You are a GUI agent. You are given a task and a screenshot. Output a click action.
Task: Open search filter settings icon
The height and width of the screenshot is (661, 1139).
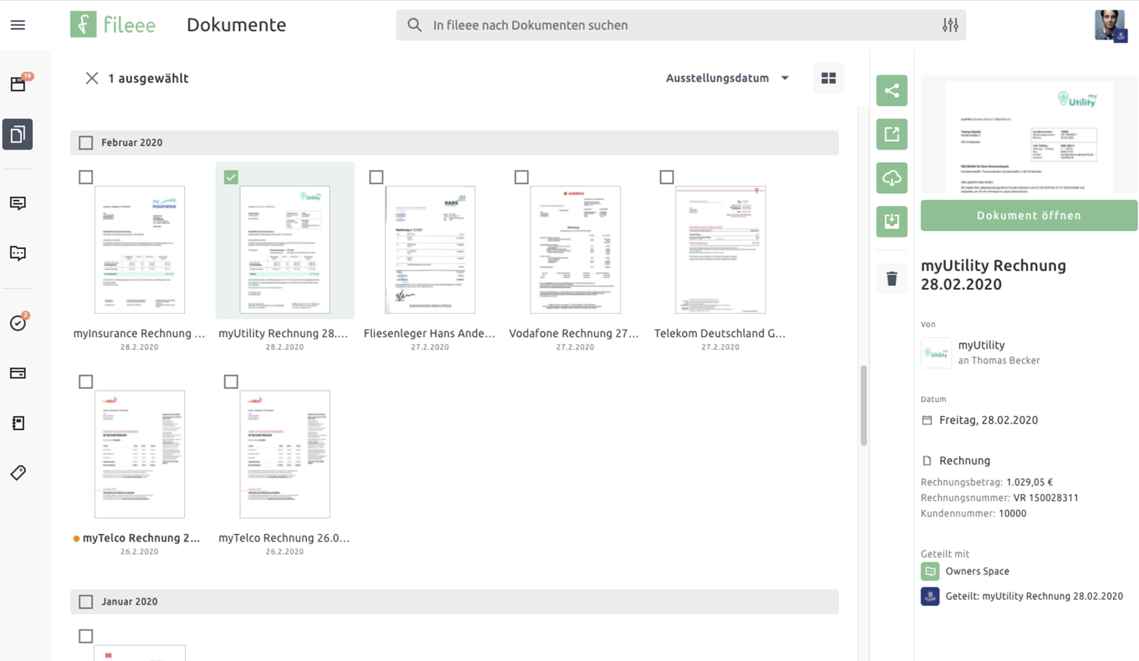pyautogui.click(x=950, y=25)
